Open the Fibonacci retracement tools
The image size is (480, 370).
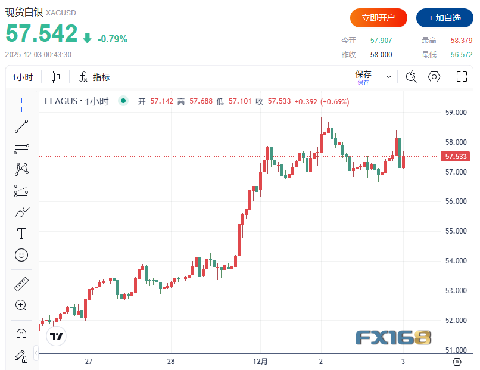[x=21, y=147]
